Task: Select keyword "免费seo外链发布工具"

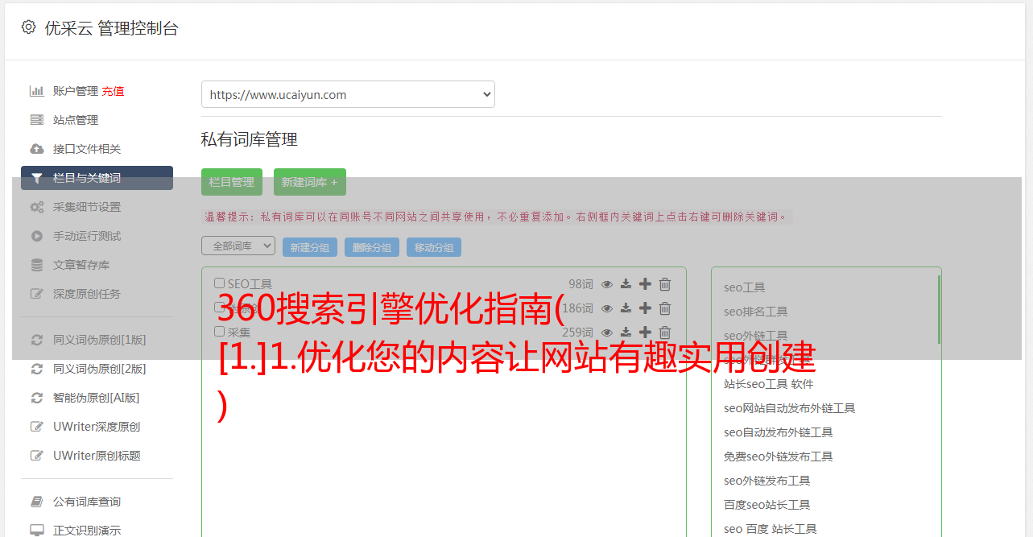Action: tap(778, 456)
